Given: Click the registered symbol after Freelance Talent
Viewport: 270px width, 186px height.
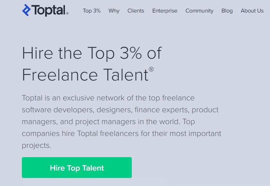Looking at the screenshot, I should 151,69.
